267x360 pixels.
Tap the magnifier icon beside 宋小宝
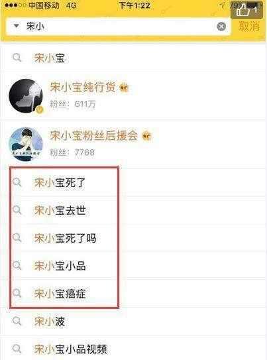[x=17, y=58]
